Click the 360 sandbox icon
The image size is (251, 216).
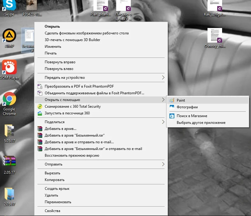tap(40, 113)
